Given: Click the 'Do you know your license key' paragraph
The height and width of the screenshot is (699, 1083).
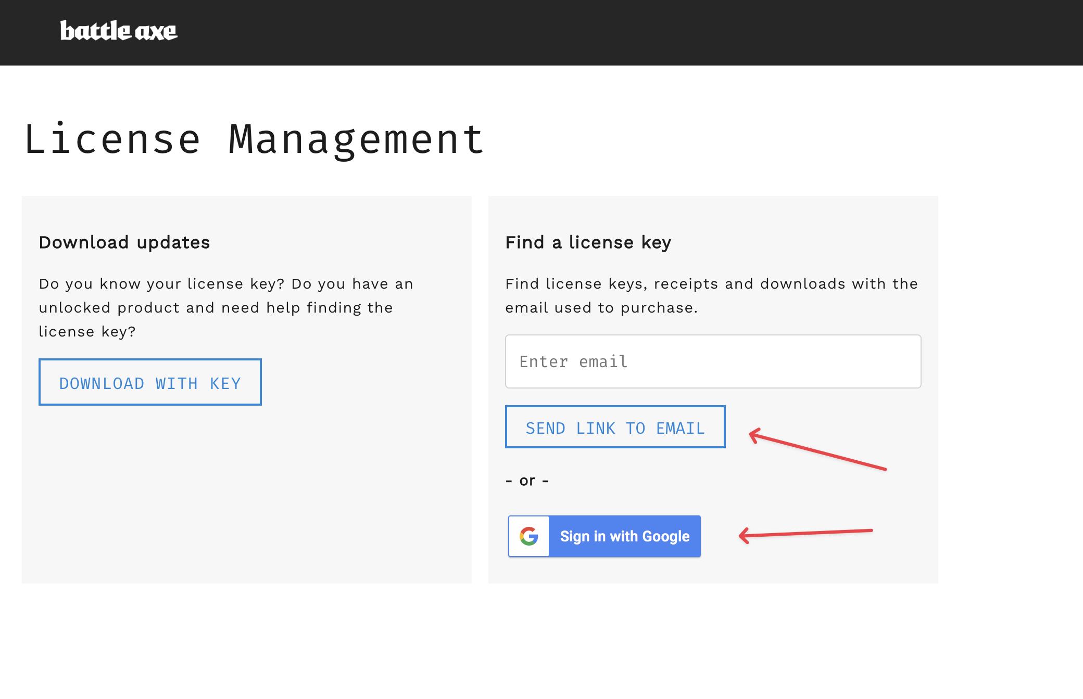Looking at the screenshot, I should tap(226, 308).
